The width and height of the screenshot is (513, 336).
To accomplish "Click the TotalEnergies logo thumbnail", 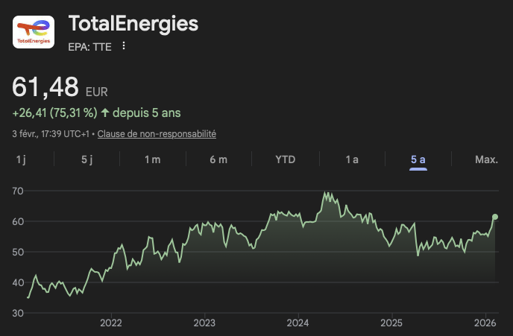I will pyautogui.click(x=34, y=32).
